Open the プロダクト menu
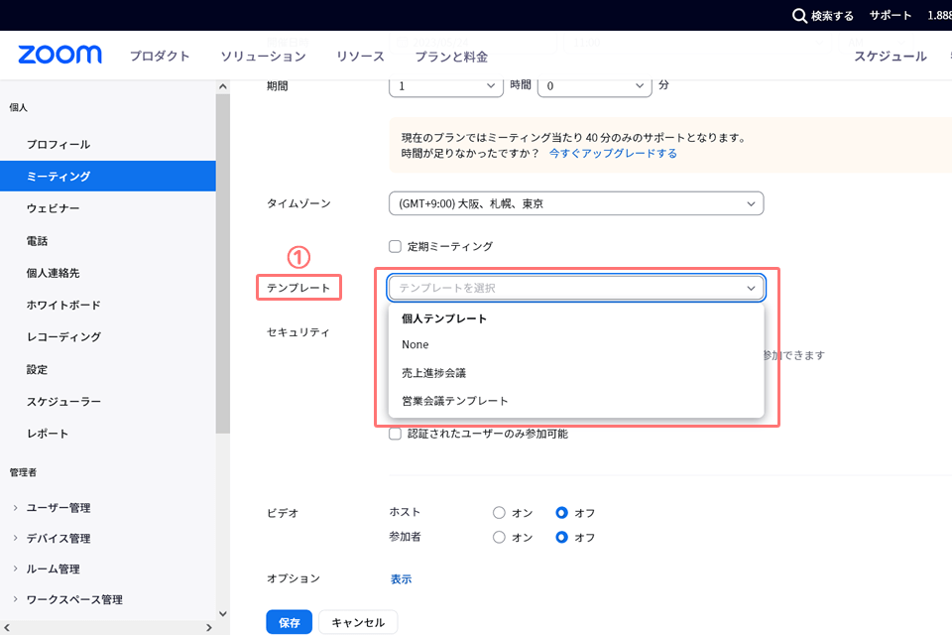The width and height of the screenshot is (952, 635). pyautogui.click(x=160, y=56)
